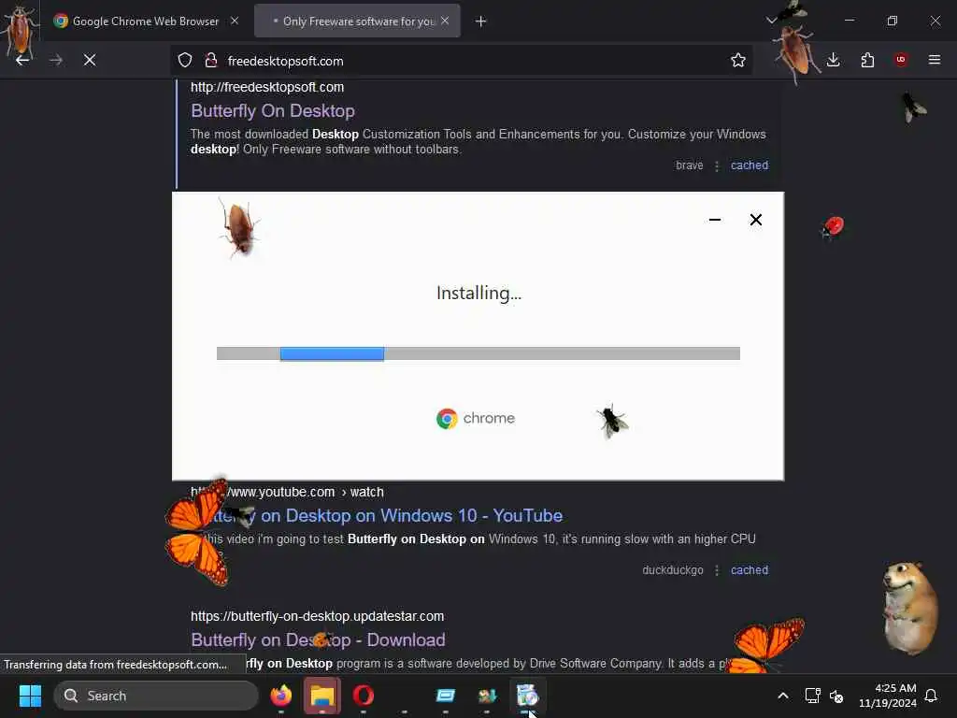Open the tracking protection shield icon
Image resolution: width=957 pixels, height=718 pixels.
click(x=185, y=60)
